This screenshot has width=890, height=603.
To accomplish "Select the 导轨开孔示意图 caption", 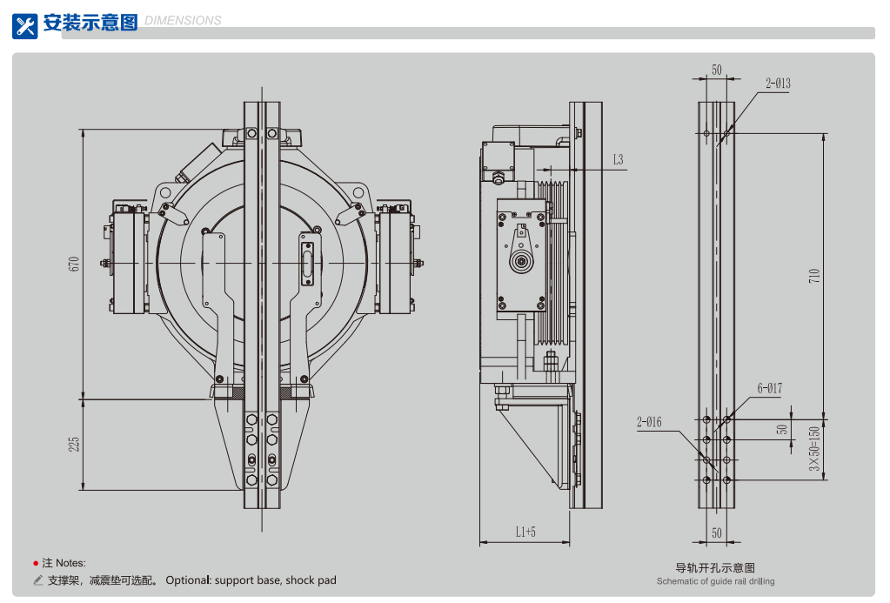I will click(715, 568).
